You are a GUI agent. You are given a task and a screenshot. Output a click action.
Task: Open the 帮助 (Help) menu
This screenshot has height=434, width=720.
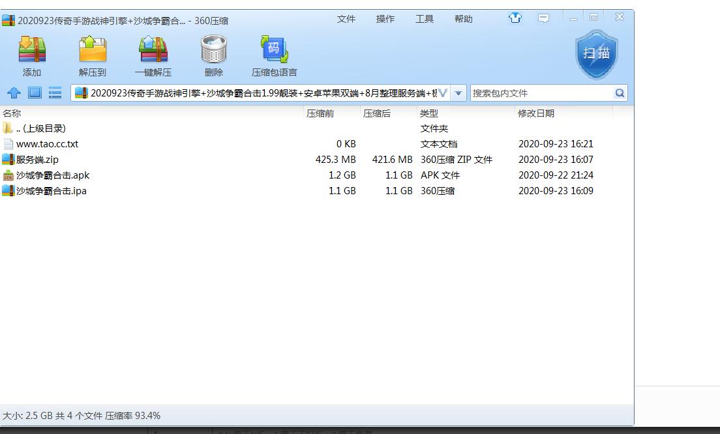pos(463,19)
